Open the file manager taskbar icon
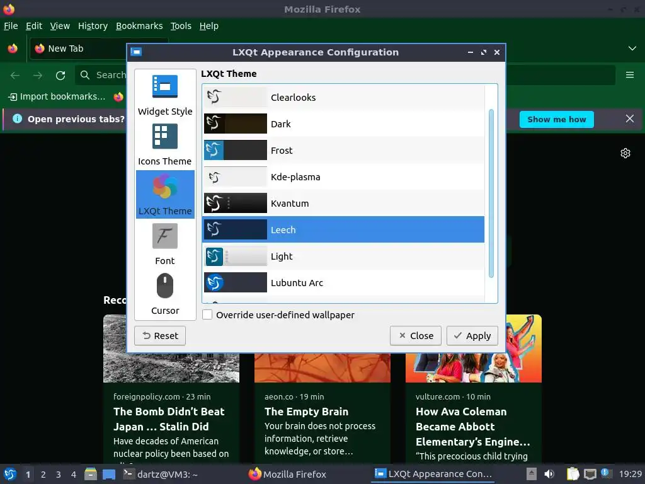Image resolution: width=645 pixels, height=484 pixels. 91,474
